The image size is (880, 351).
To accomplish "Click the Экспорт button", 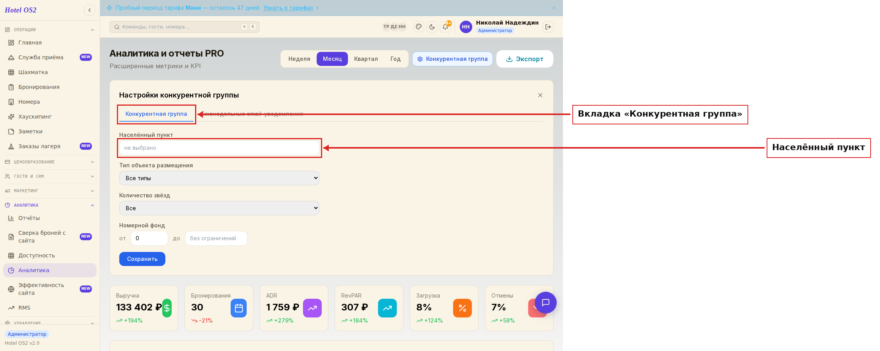I will tap(525, 59).
